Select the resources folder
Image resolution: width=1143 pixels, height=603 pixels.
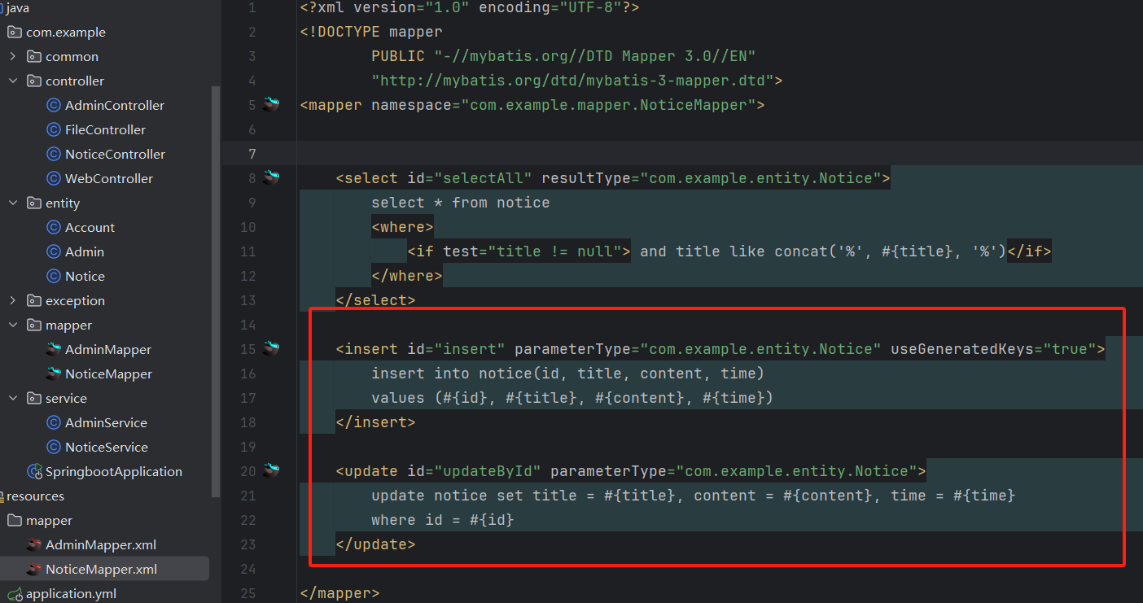35,496
